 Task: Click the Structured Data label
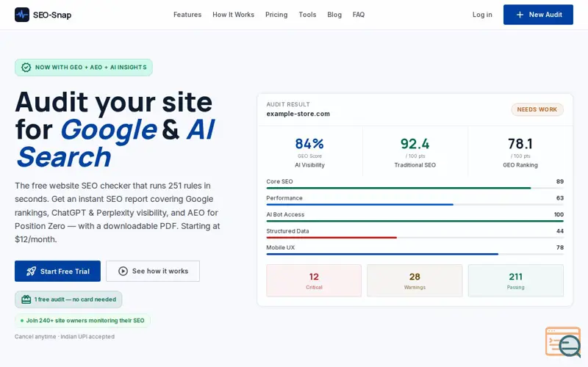coord(287,231)
